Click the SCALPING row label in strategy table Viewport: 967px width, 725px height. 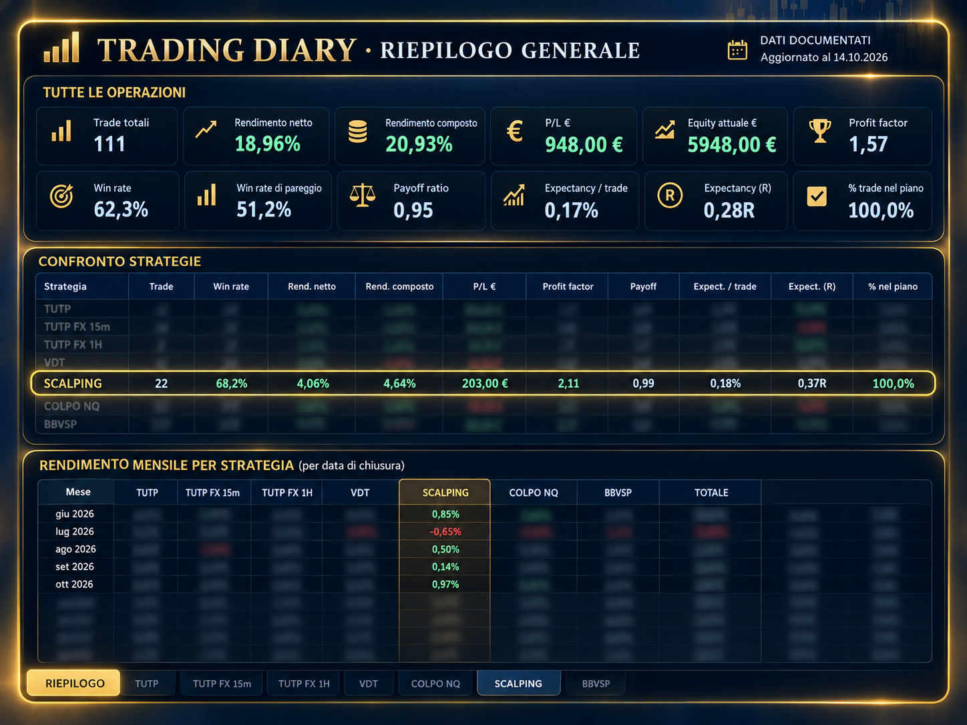[73, 384]
